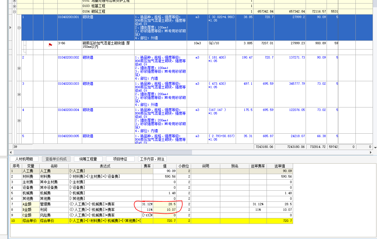The height and width of the screenshot is (239, 377).
Task: Click footer total 732814.72
Action: (x=316, y=147)
